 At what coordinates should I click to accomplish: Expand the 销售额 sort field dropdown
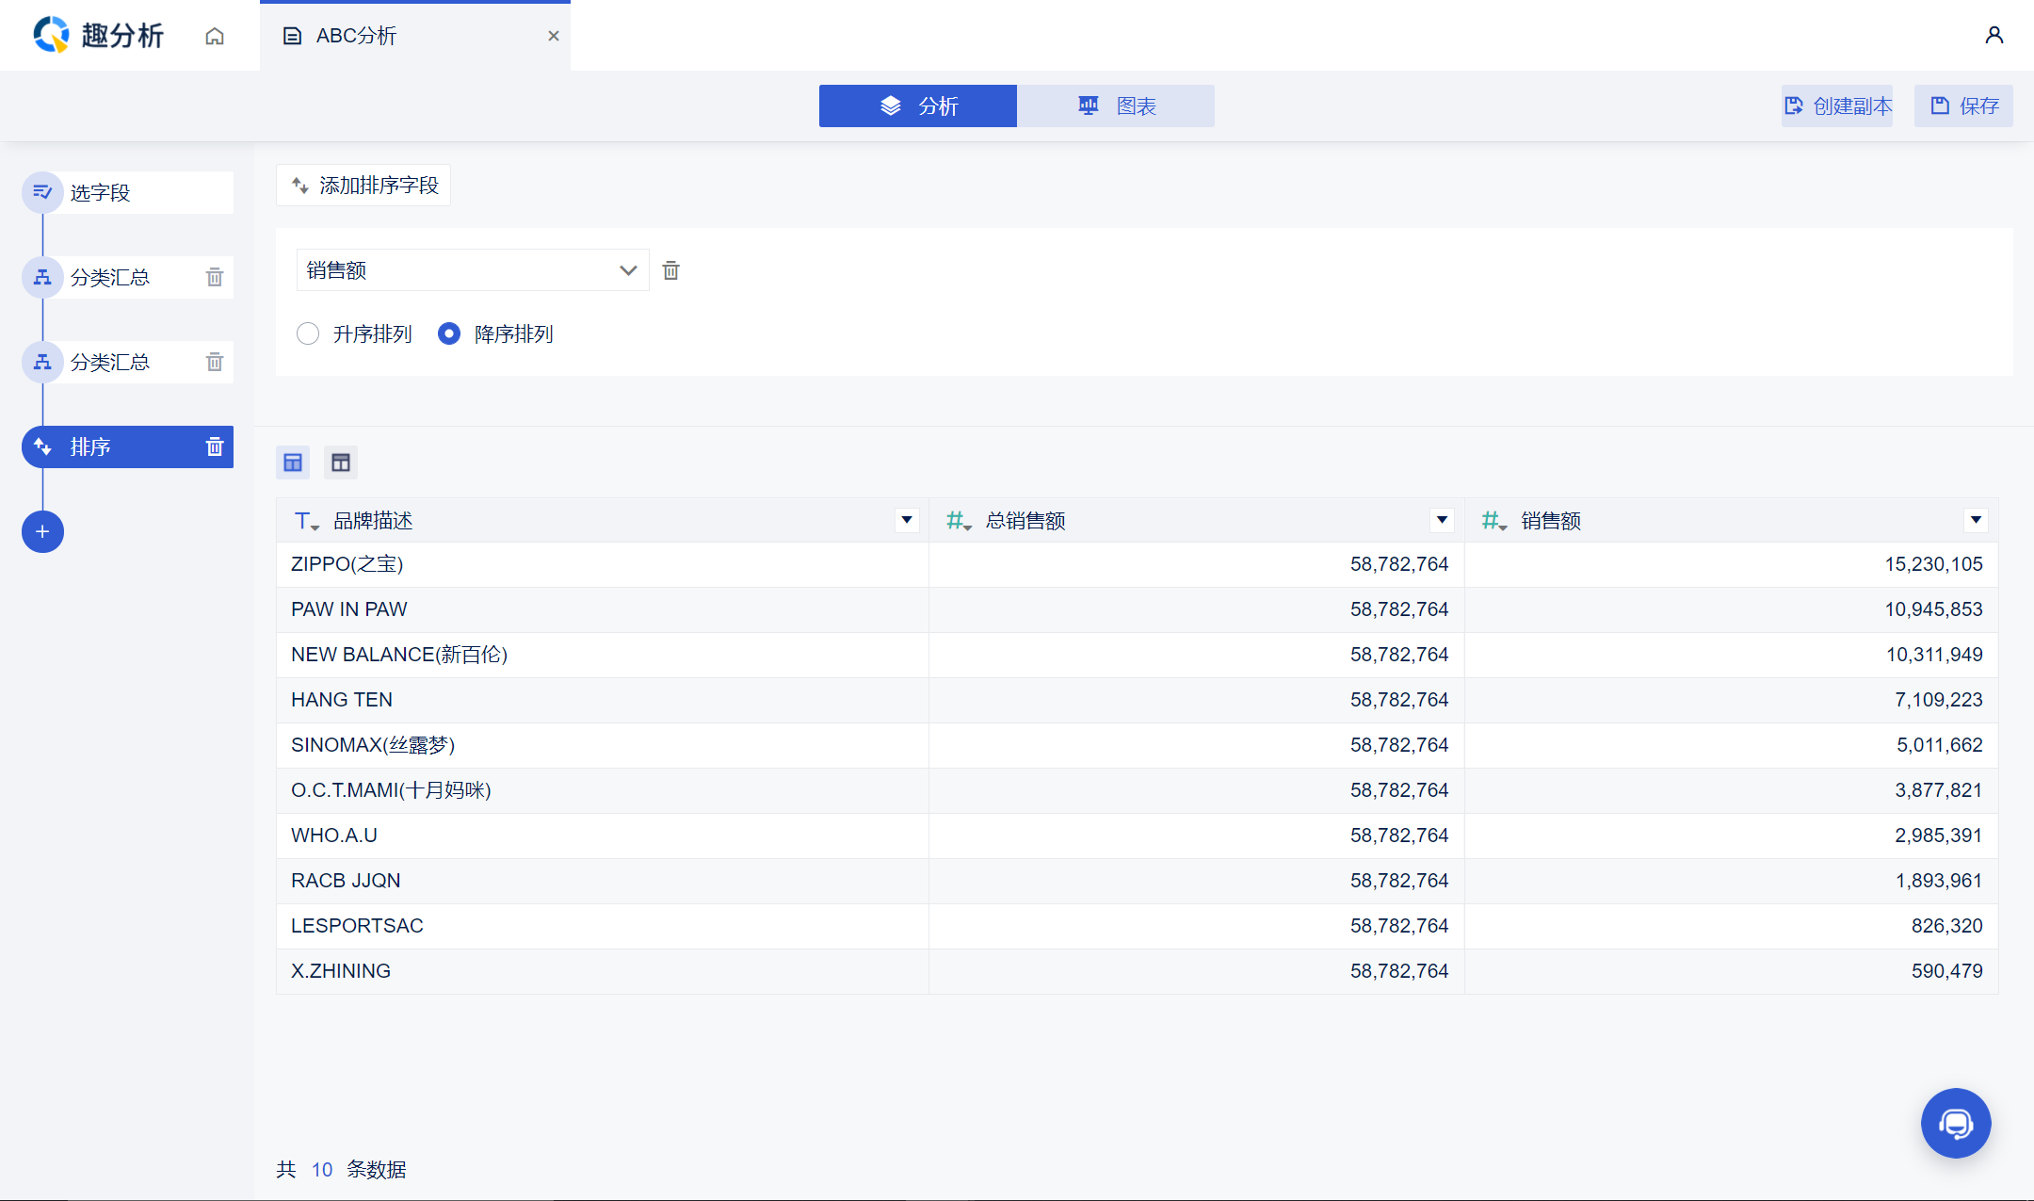627,270
